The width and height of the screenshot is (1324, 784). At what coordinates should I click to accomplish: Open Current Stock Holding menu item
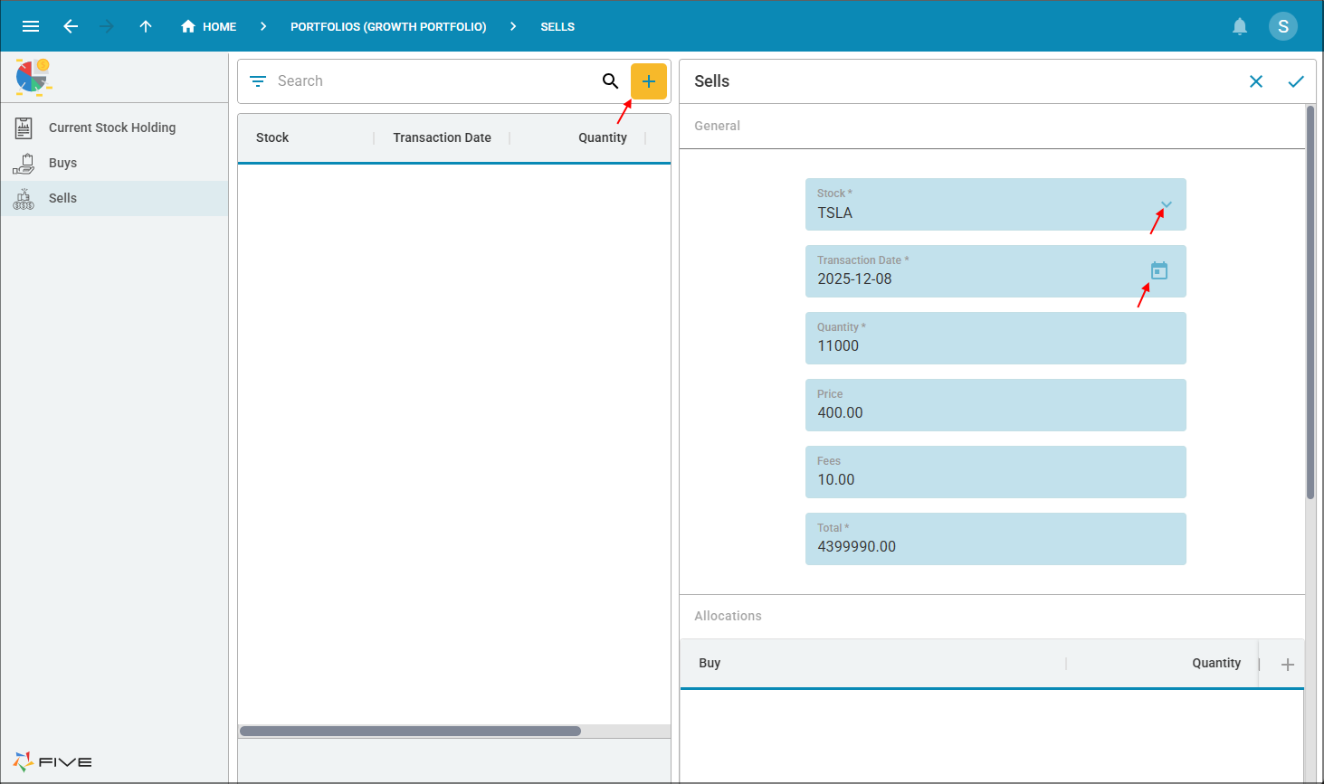112,128
